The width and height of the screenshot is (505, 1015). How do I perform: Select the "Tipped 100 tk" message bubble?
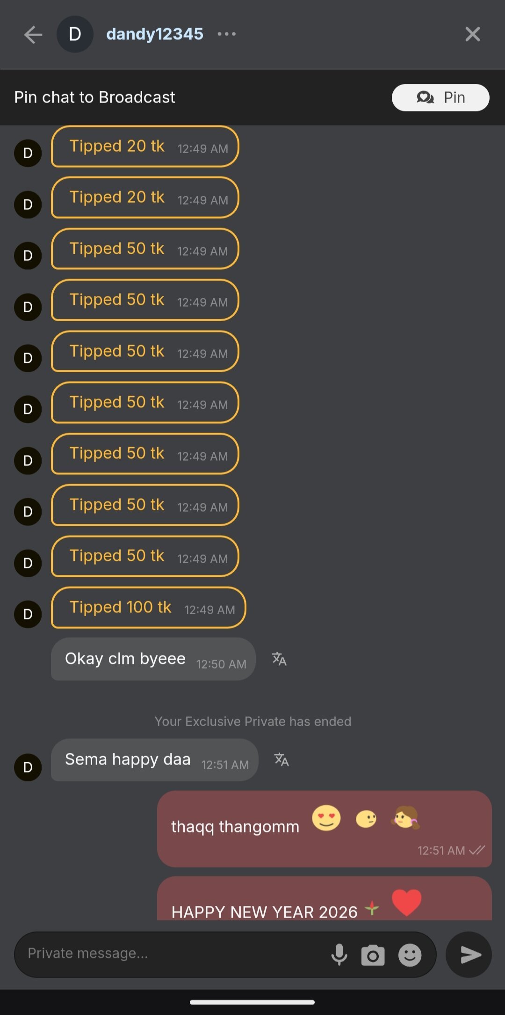tap(148, 608)
